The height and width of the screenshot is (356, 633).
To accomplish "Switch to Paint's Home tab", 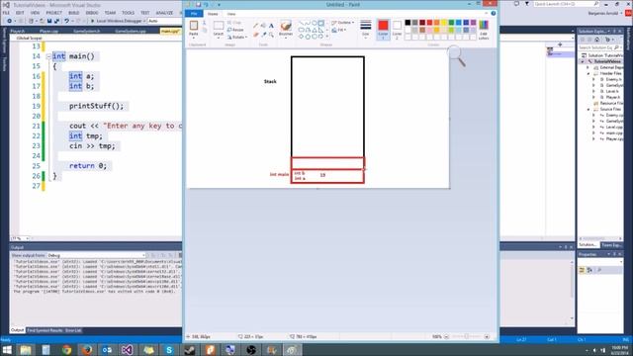I will pos(213,14).
